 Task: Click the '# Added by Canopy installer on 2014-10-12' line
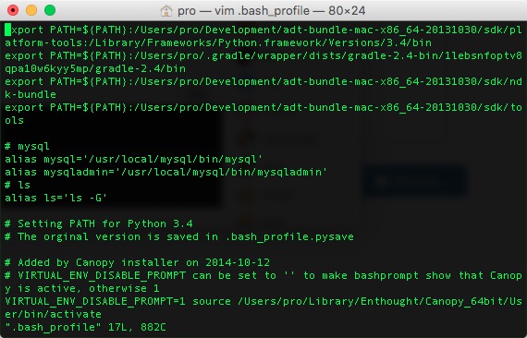pyautogui.click(x=137, y=262)
